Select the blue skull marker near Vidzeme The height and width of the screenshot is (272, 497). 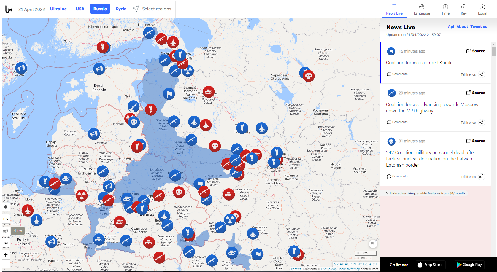click(x=134, y=122)
